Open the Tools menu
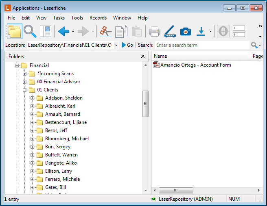Viewport: 267px width, 206px height. (x=77, y=18)
